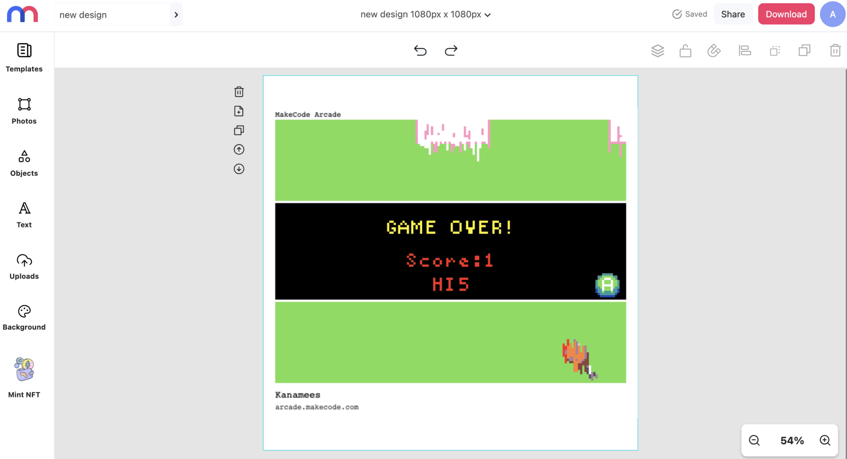Open the Text panel

point(24,213)
